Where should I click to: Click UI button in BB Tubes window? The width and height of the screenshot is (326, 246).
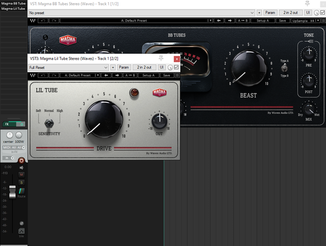[x=308, y=13]
